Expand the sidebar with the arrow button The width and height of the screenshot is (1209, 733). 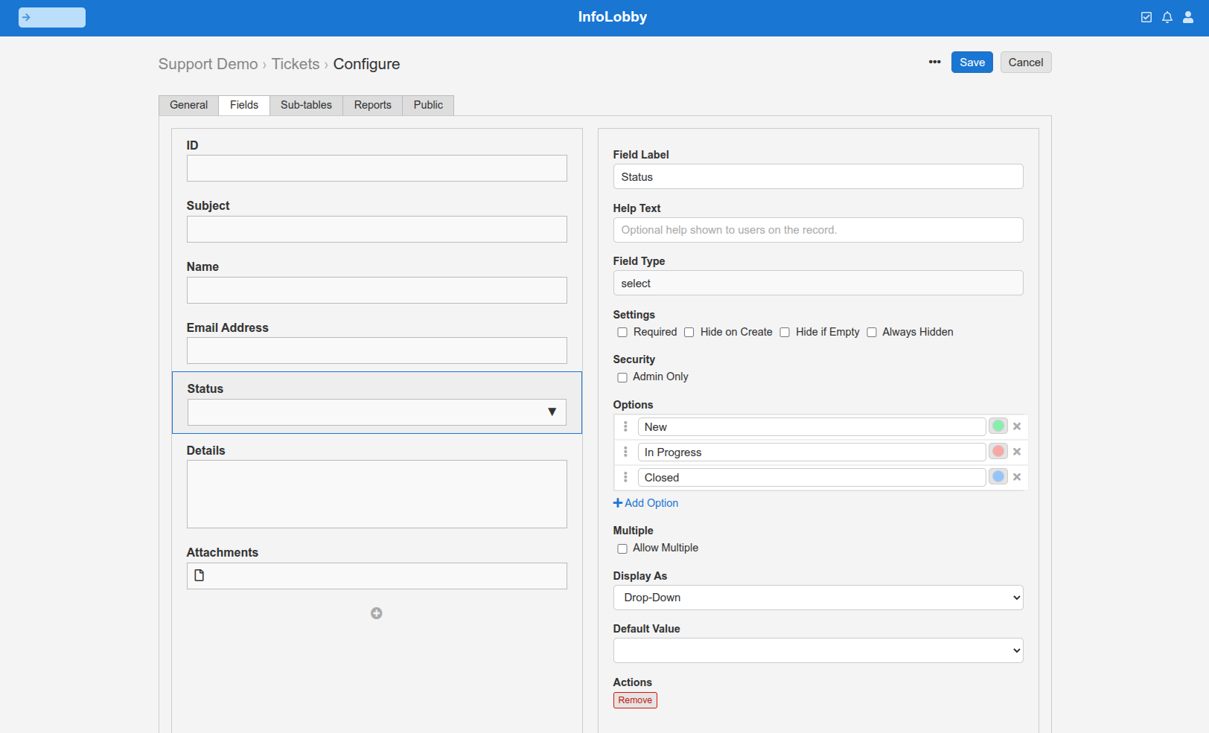point(51,17)
